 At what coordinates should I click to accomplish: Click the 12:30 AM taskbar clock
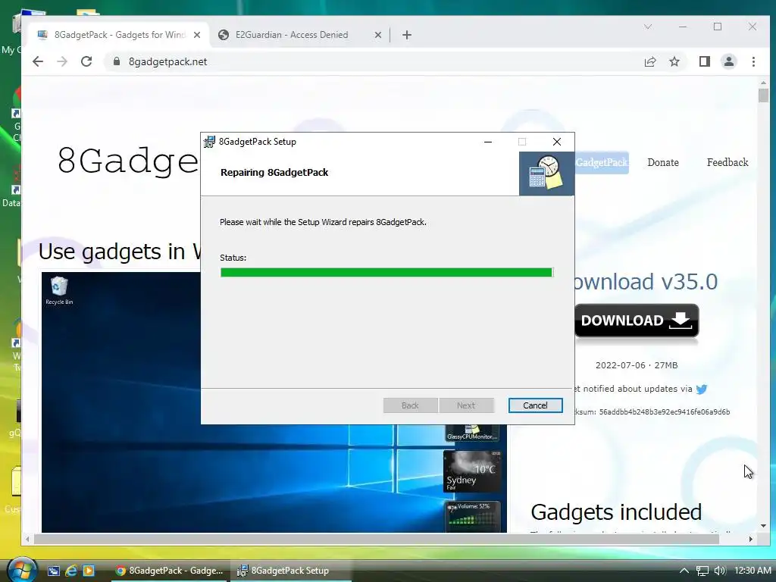(x=753, y=571)
